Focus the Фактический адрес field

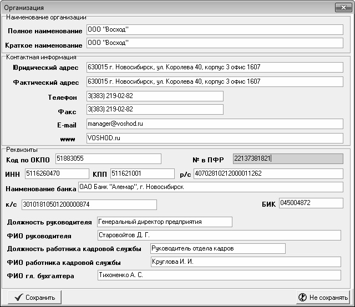click(x=215, y=82)
